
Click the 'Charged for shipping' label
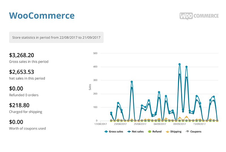coord(26,112)
